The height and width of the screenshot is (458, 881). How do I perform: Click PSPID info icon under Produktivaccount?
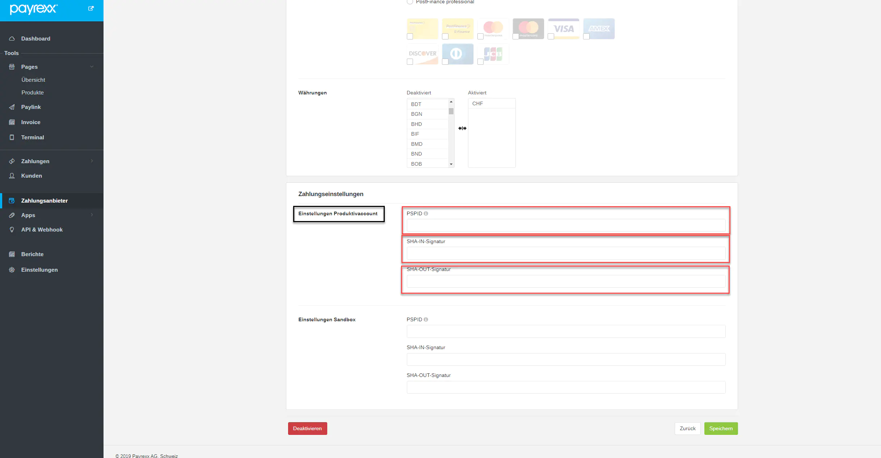coord(426,213)
